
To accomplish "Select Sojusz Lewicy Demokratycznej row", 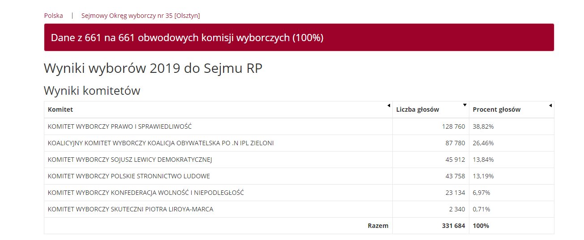I will pyautogui.click(x=299, y=160).
